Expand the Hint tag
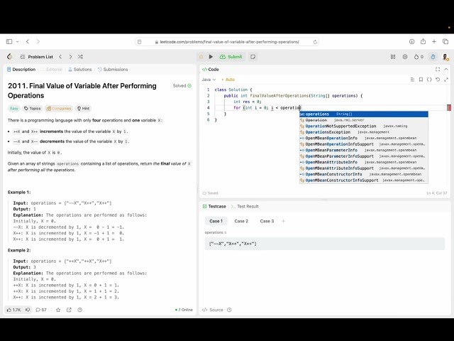The image size is (454, 341). (x=83, y=109)
